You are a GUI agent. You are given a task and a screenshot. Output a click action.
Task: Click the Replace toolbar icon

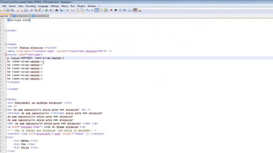61,10
